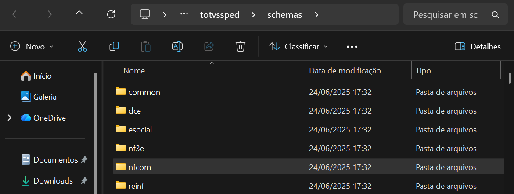Image resolution: width=514 pixels, height=194 pixels.
Task: Click the Delete trash icon
Action: click(x=240, y=46)
